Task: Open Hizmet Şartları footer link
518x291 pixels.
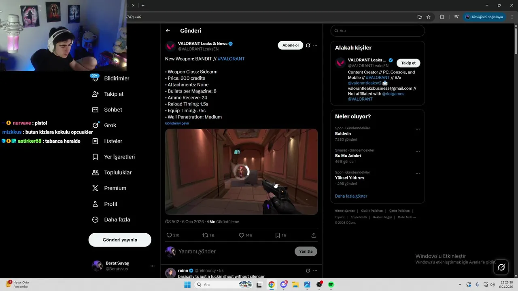Action: pos(345,211)
